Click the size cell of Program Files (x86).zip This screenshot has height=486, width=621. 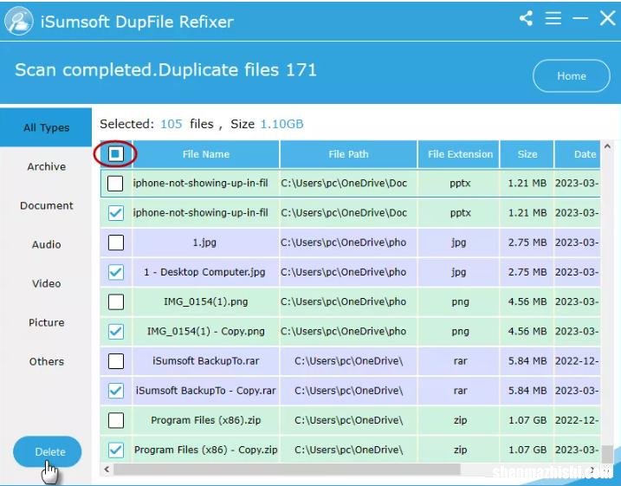[527, 420]
